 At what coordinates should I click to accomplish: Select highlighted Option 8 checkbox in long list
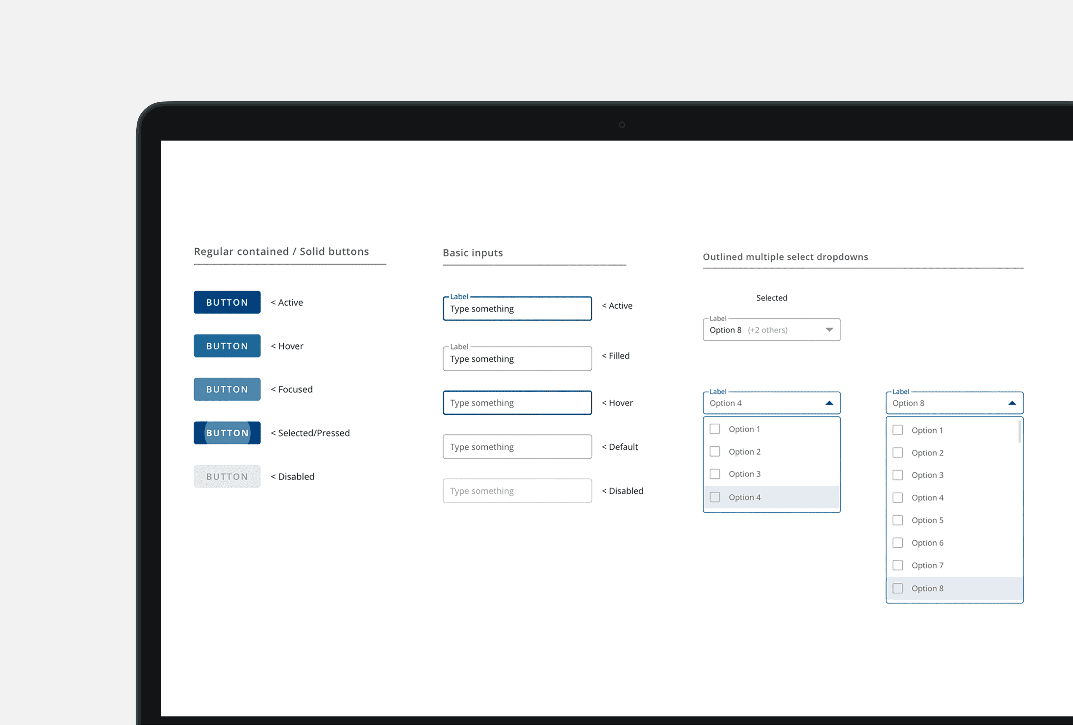pyautogui.click(x=898, y=588)
